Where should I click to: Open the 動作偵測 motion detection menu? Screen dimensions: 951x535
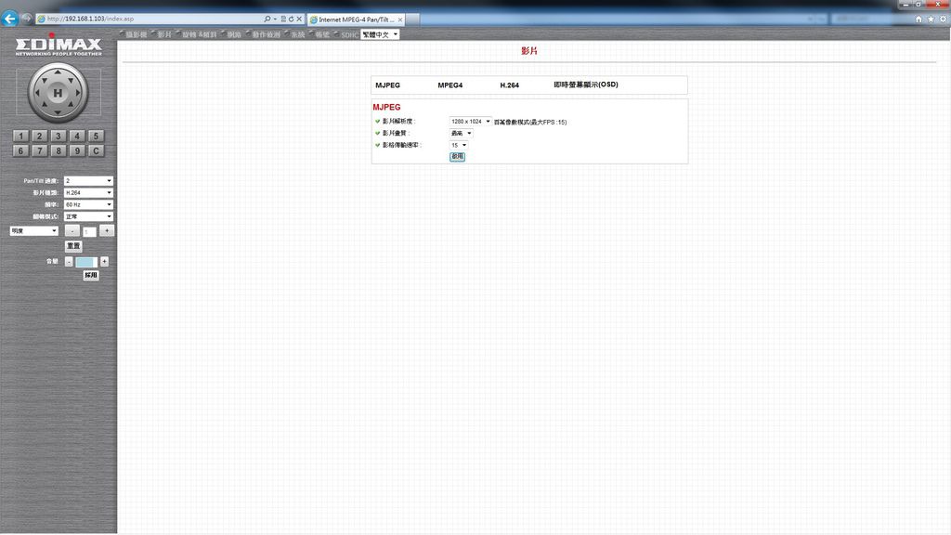(x=267, y=34)
